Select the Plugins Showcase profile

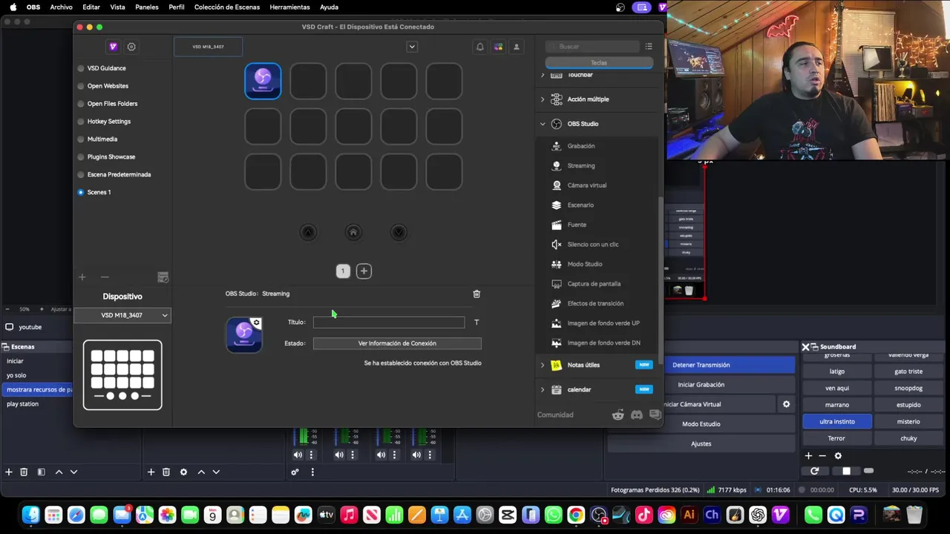click(111, 157)
